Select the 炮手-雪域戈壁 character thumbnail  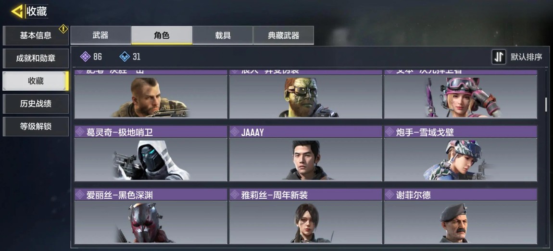[x=461, y=159]
